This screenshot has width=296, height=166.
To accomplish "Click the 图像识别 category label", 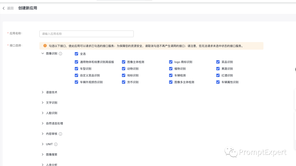I will (x=52, y=54).
